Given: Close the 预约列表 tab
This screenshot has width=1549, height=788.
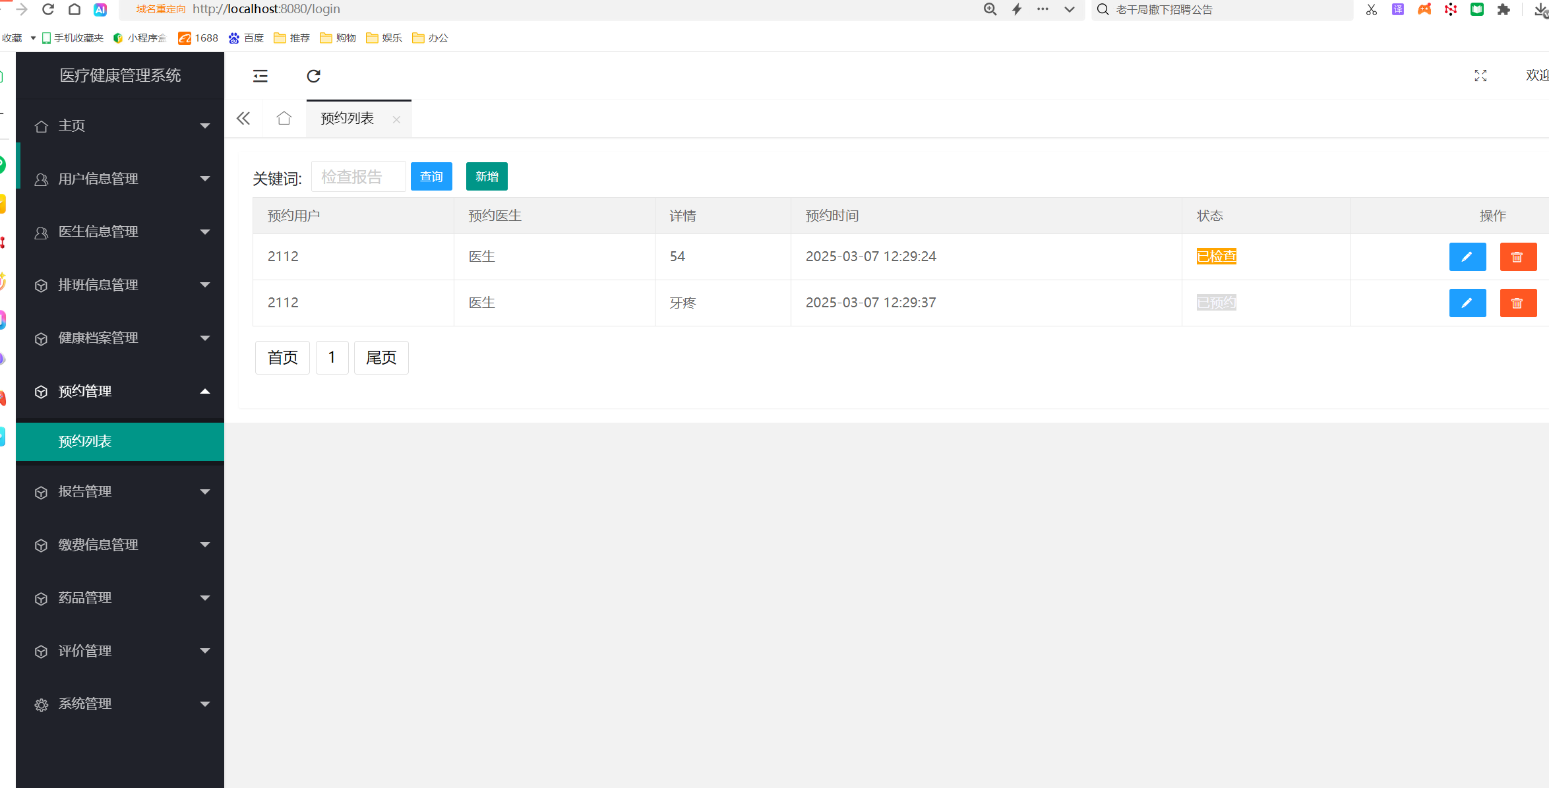Looking at the screenshot, I should click(x=396, y=120).
